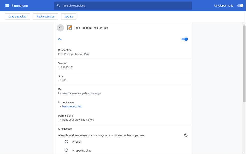Click the page vertical scrollbar thumb
This screenshot has width=246, height=154.
(244, 64)
